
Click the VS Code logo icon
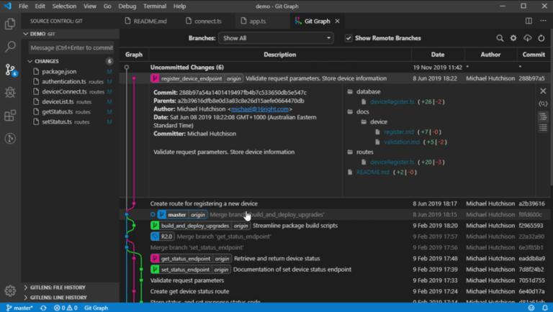pyautogui.click(x=7, y=6)
